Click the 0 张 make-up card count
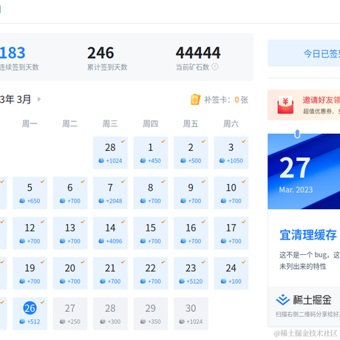340x340 pixels. pos(242,100)
